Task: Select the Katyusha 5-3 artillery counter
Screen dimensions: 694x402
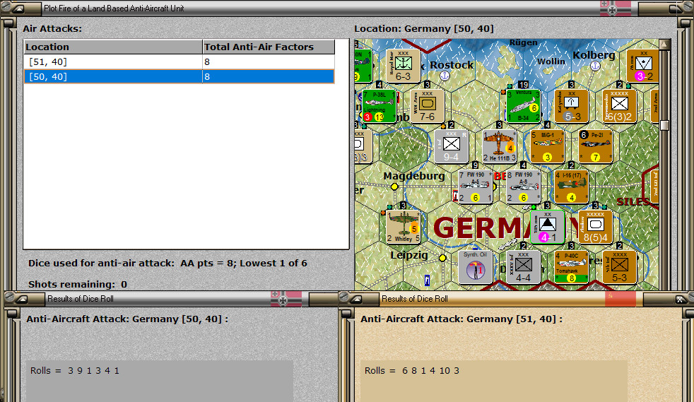Action: [572, 106]
